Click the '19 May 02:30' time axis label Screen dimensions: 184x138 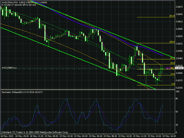66,136
